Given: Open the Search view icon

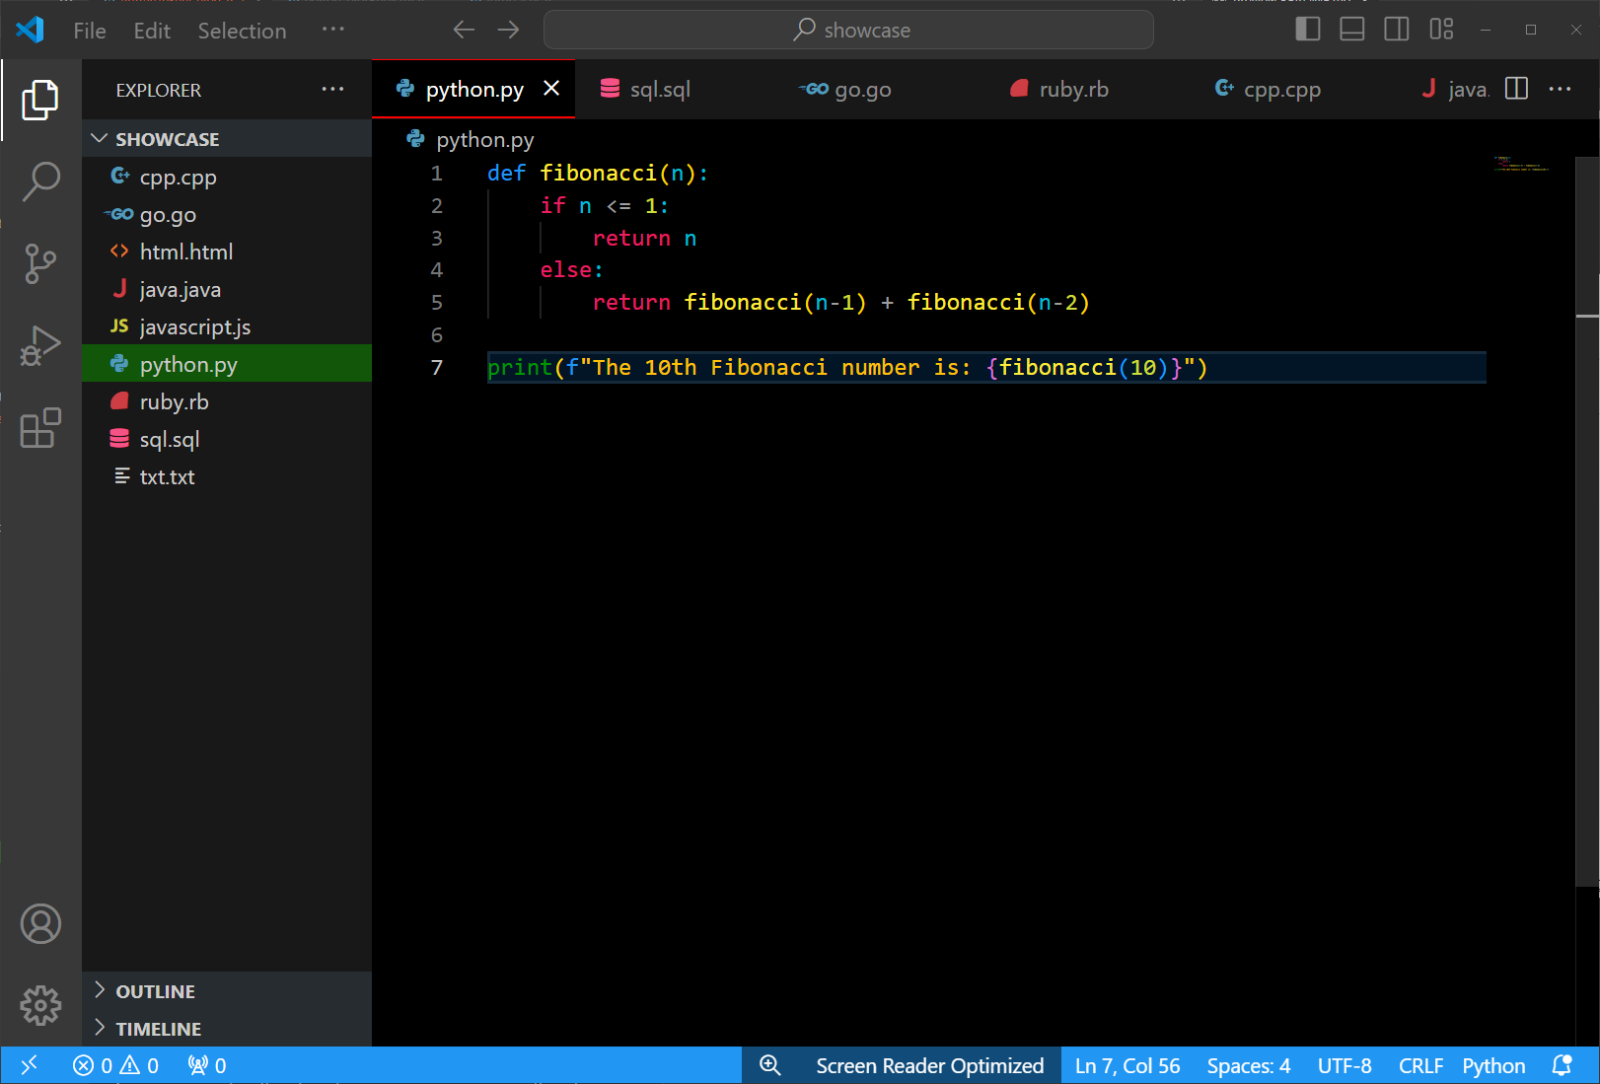Looking at the screenshot, I should [x=40, y=181].
